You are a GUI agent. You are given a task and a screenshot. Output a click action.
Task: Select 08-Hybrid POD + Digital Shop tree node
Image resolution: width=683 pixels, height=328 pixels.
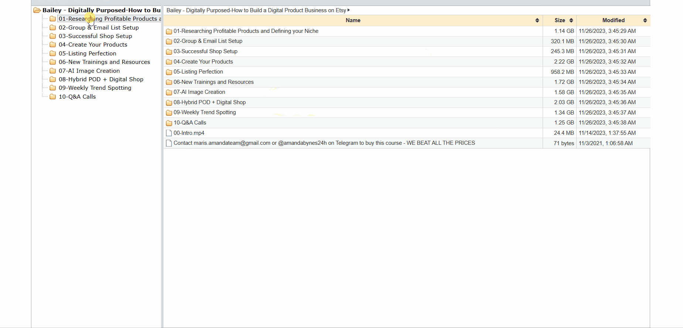click(101, 79)
